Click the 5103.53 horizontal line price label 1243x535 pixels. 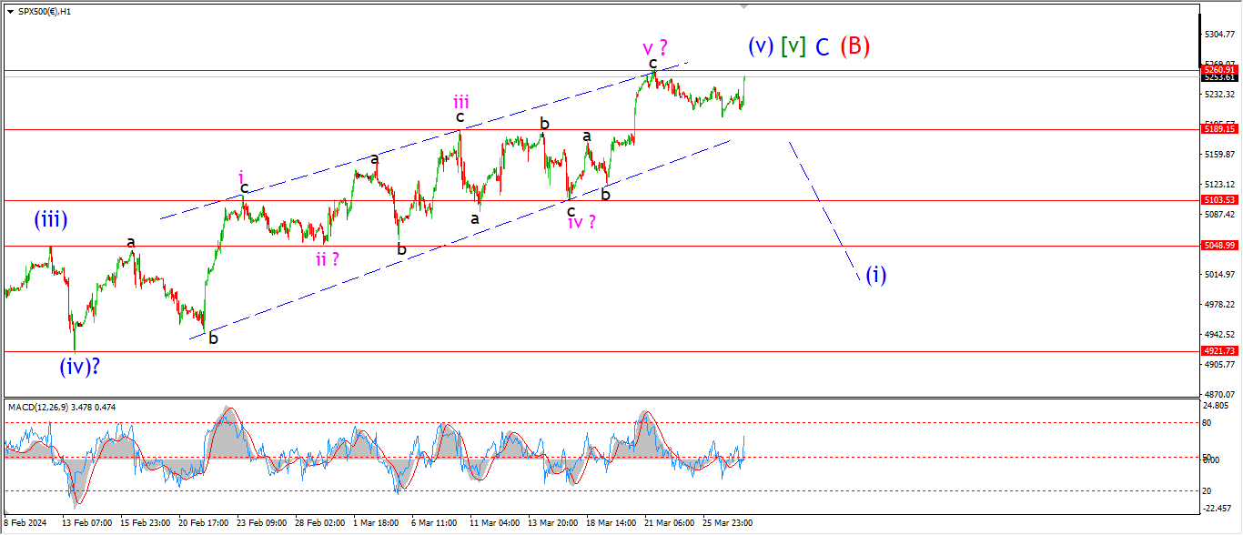pos(1219,200)
